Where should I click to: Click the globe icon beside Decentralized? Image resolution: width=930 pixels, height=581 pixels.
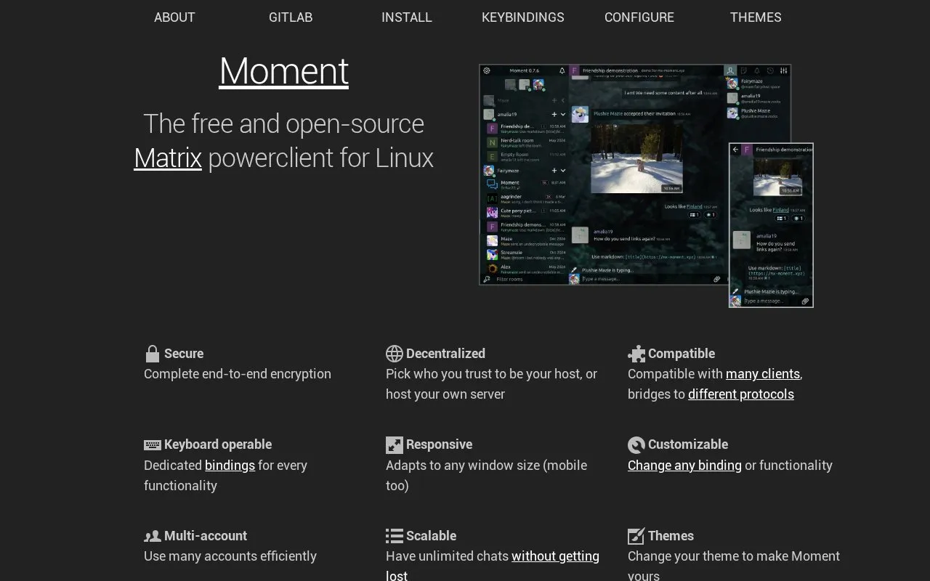[x=395, y=354]
